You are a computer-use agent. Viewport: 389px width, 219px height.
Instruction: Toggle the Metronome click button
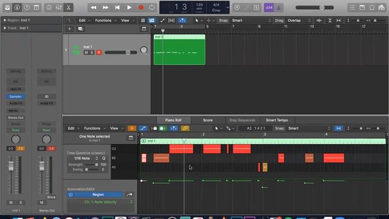[x=278, y=7]
